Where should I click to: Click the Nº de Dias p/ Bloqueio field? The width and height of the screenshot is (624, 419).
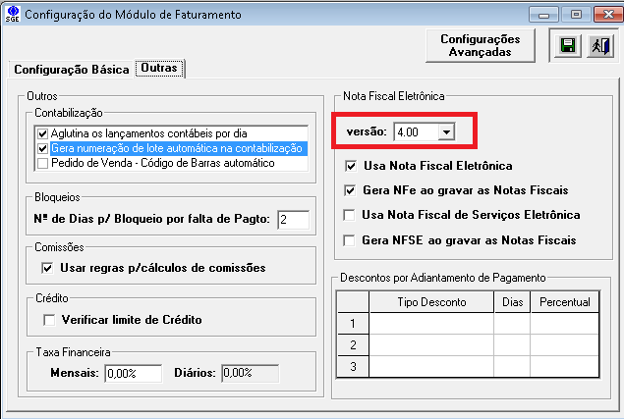(x=293, y=219)
